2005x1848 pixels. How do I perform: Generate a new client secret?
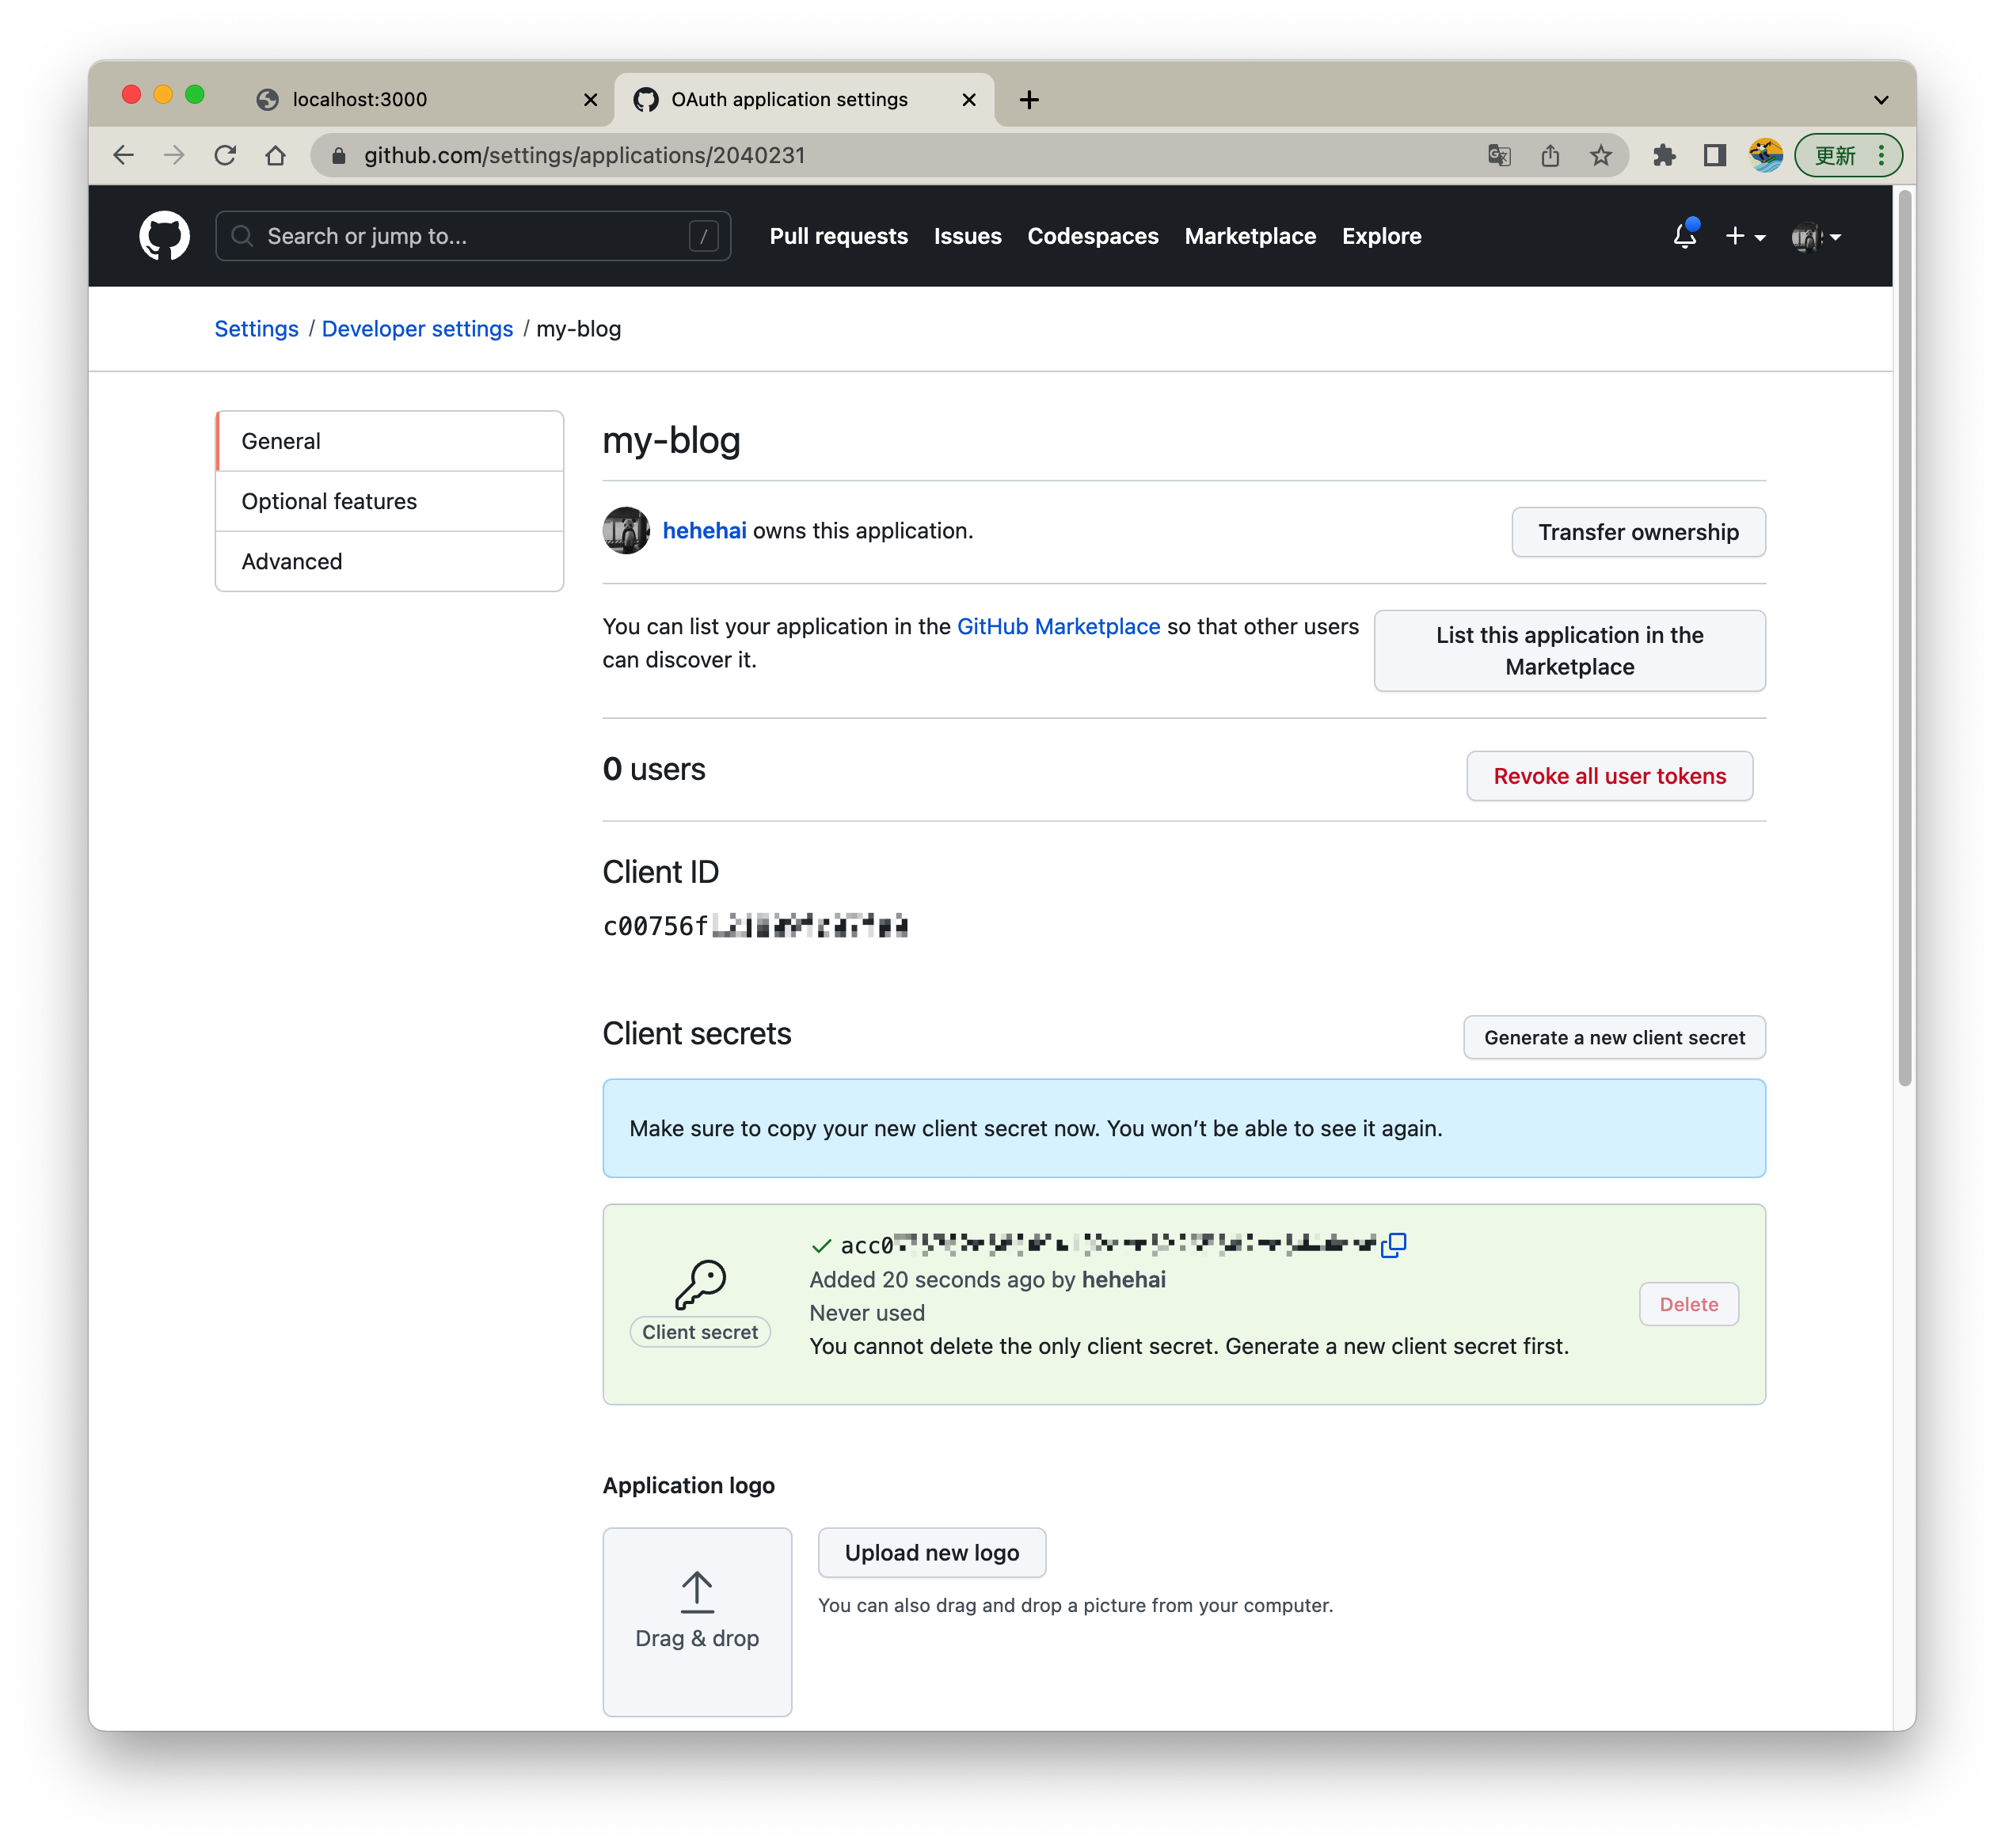point(1614,1038)
